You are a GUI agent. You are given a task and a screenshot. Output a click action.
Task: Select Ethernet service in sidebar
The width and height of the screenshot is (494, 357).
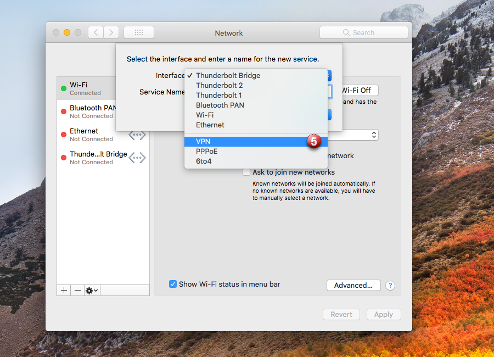click(x=103, y=135)
